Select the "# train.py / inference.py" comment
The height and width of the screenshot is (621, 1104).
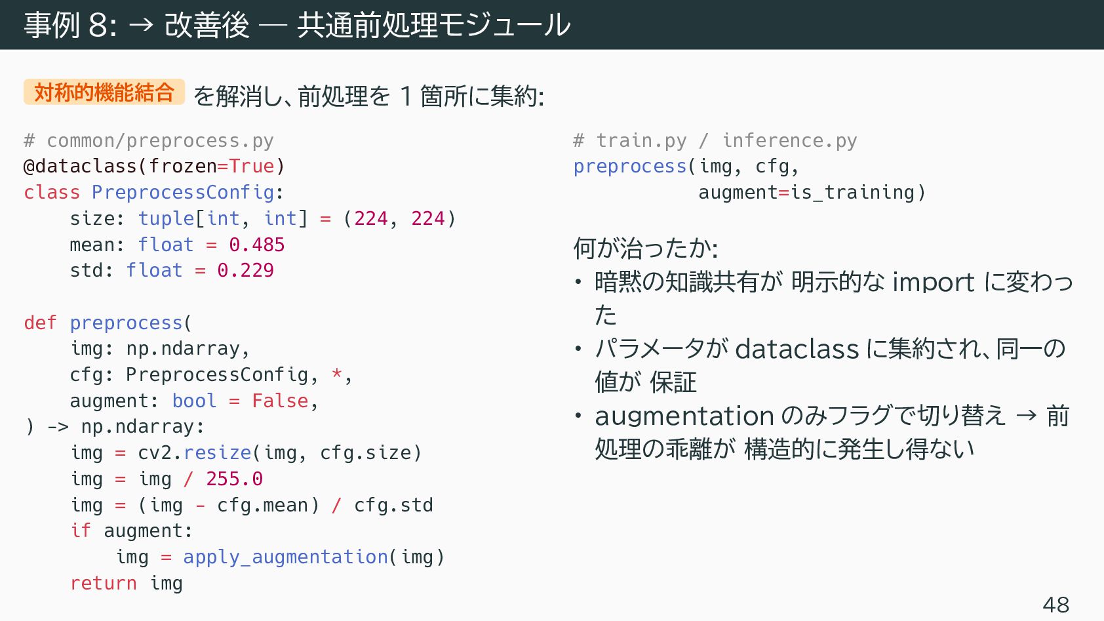(x=715, y=140)
